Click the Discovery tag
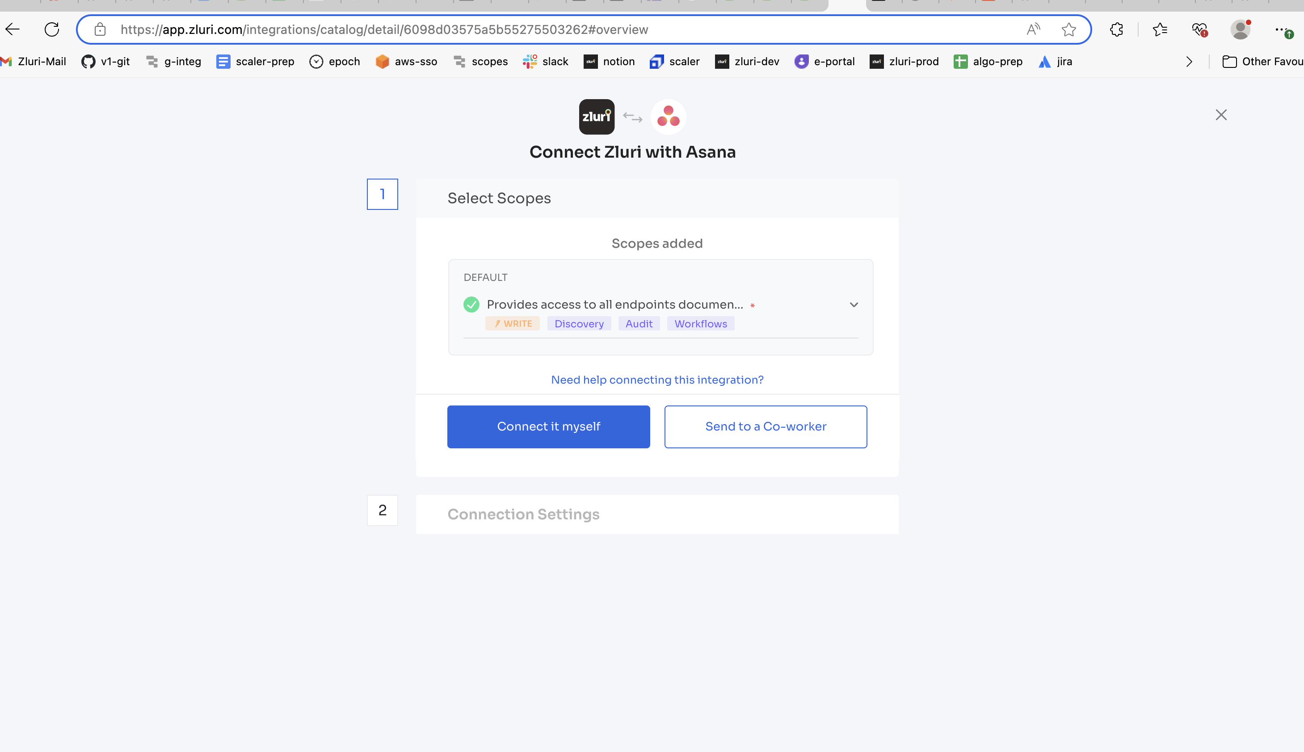 click(579, 323)
